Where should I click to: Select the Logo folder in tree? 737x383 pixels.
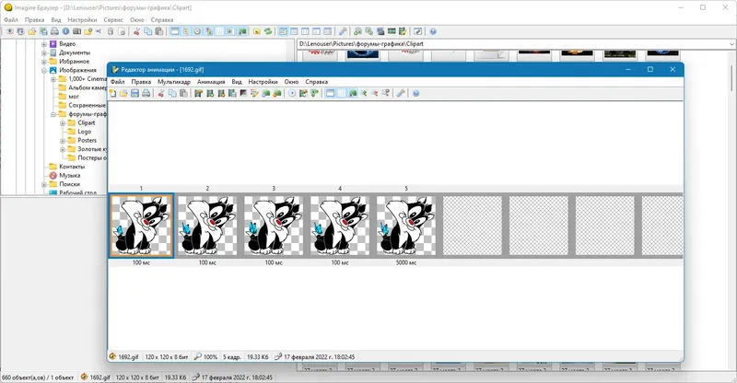[84, 132]
